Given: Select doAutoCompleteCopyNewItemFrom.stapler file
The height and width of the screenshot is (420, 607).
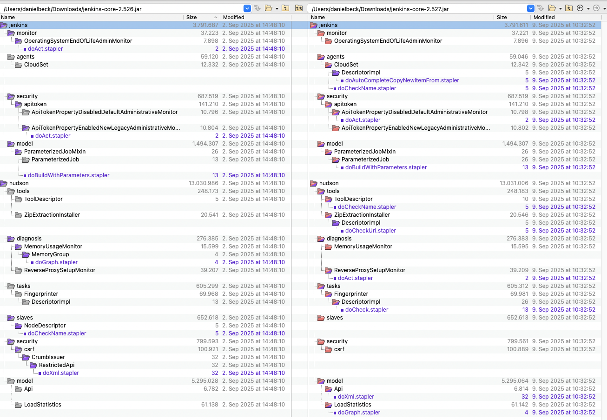Looking at the screenshot, I should tap(402, 80).
